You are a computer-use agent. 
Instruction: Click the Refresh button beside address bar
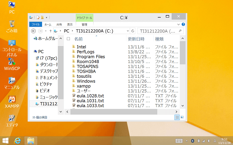[133, 31]
